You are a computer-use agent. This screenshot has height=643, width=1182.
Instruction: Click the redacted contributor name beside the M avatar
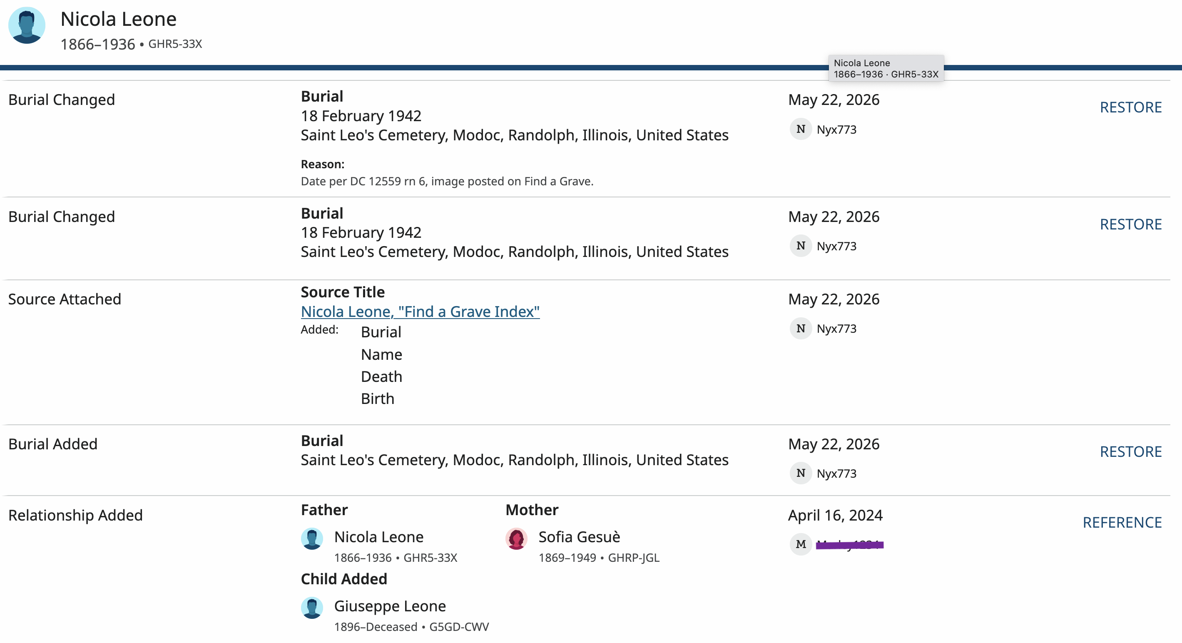coord(850,545)
